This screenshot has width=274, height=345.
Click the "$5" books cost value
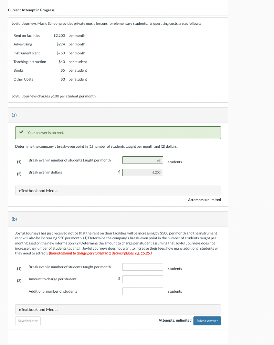[x=63, y=70]
